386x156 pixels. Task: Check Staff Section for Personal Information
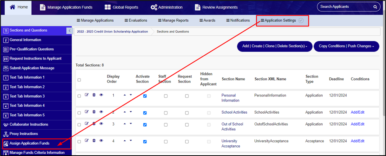tap(166, 96)
